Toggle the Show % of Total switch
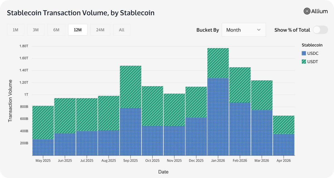This screenshot has height=178, width=334. coord(320,30)
